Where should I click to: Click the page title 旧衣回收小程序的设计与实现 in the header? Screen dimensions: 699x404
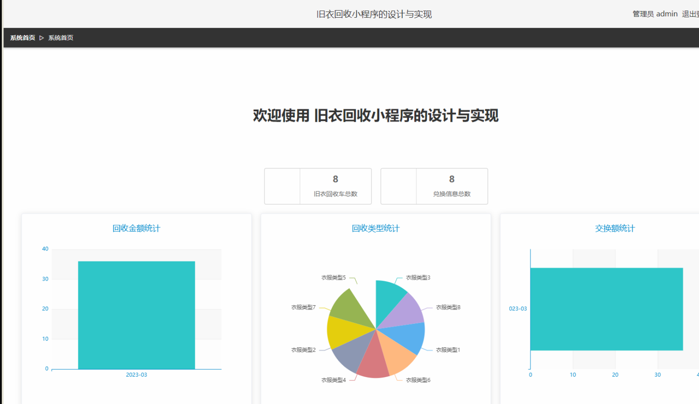(374, 14)
